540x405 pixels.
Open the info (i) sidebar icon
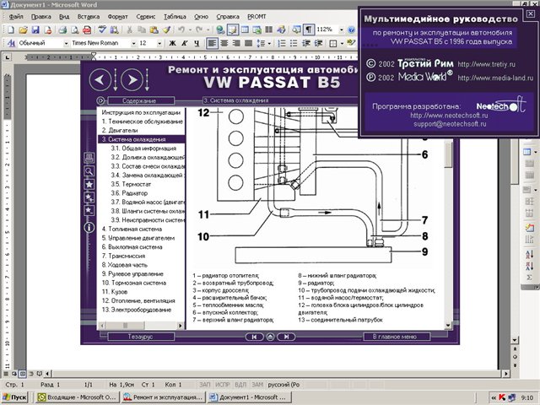[x=89, y=228]
